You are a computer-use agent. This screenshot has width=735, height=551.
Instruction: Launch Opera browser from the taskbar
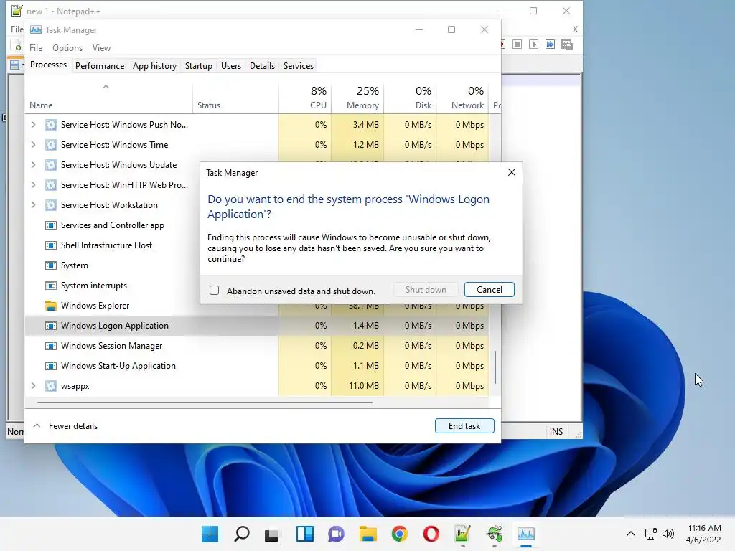[x=431, y=534]
